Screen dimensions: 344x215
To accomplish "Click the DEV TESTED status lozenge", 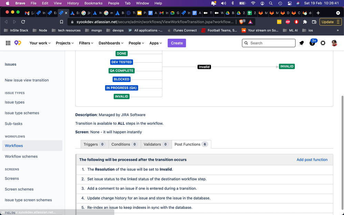I will tap(122, 62).
